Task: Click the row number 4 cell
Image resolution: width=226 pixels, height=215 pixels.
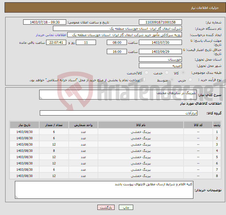Action: coord(217,151)
